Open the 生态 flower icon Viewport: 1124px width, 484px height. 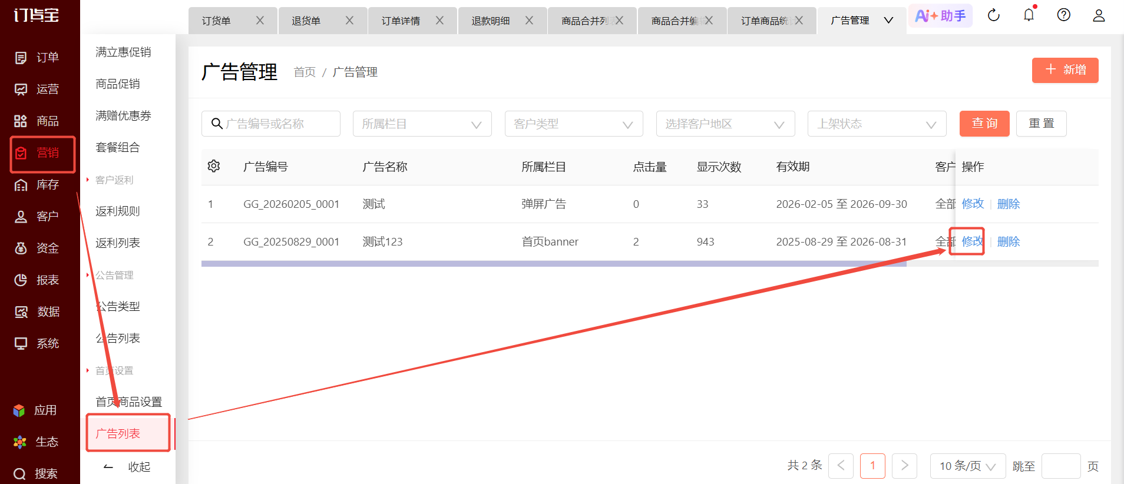(x=19, y=442)
